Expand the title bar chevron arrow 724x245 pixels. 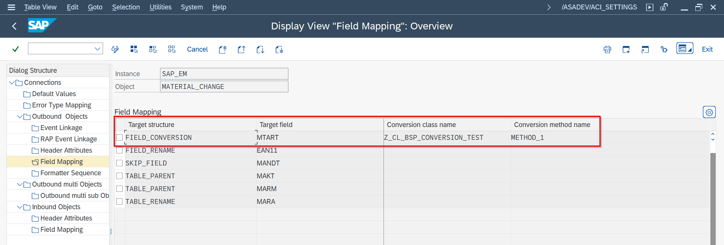coord(549,7)
